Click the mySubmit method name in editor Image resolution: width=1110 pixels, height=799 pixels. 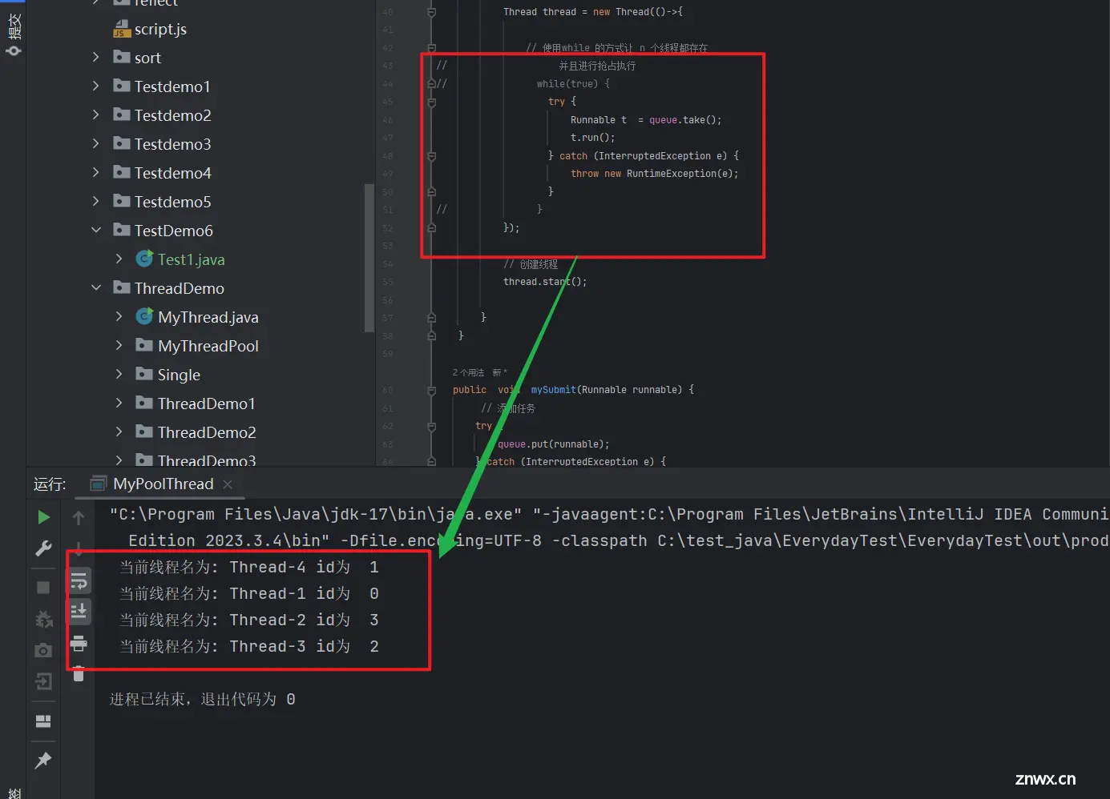pos(554,390)
